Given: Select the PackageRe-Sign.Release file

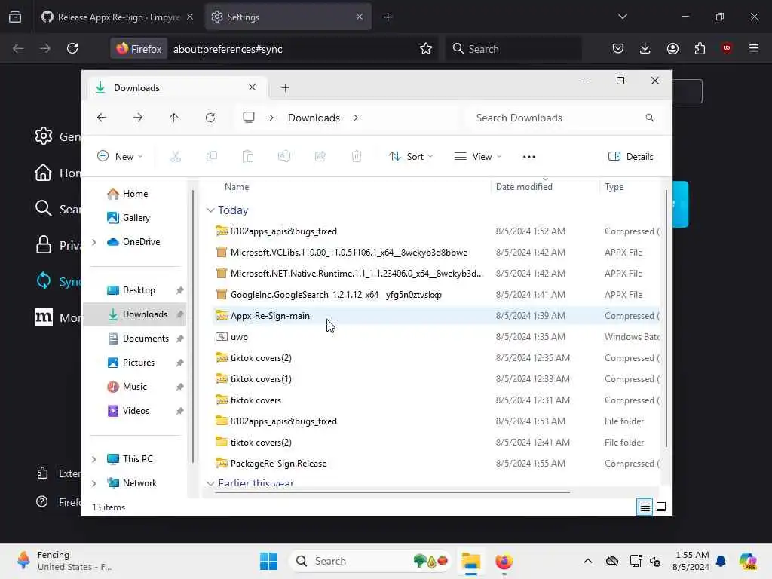Looking at the screenshot, I should click(x=435, y=464).
